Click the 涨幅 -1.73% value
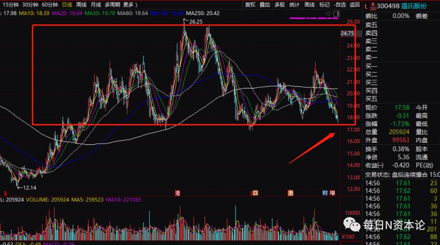 pyautogui.click(x=400, y=124)
